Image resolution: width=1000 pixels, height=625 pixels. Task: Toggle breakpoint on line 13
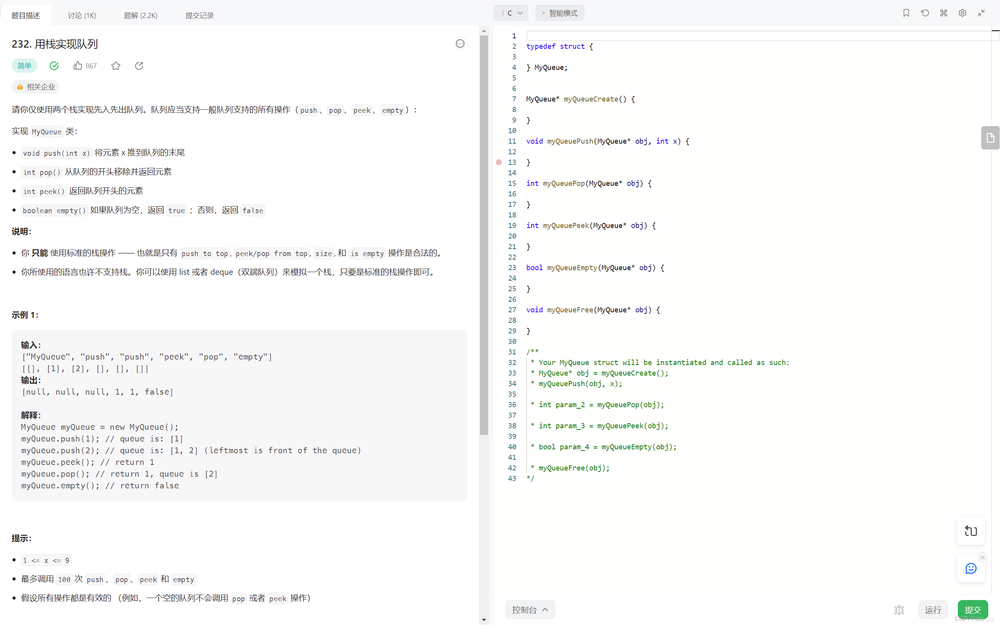pos(499,162)
